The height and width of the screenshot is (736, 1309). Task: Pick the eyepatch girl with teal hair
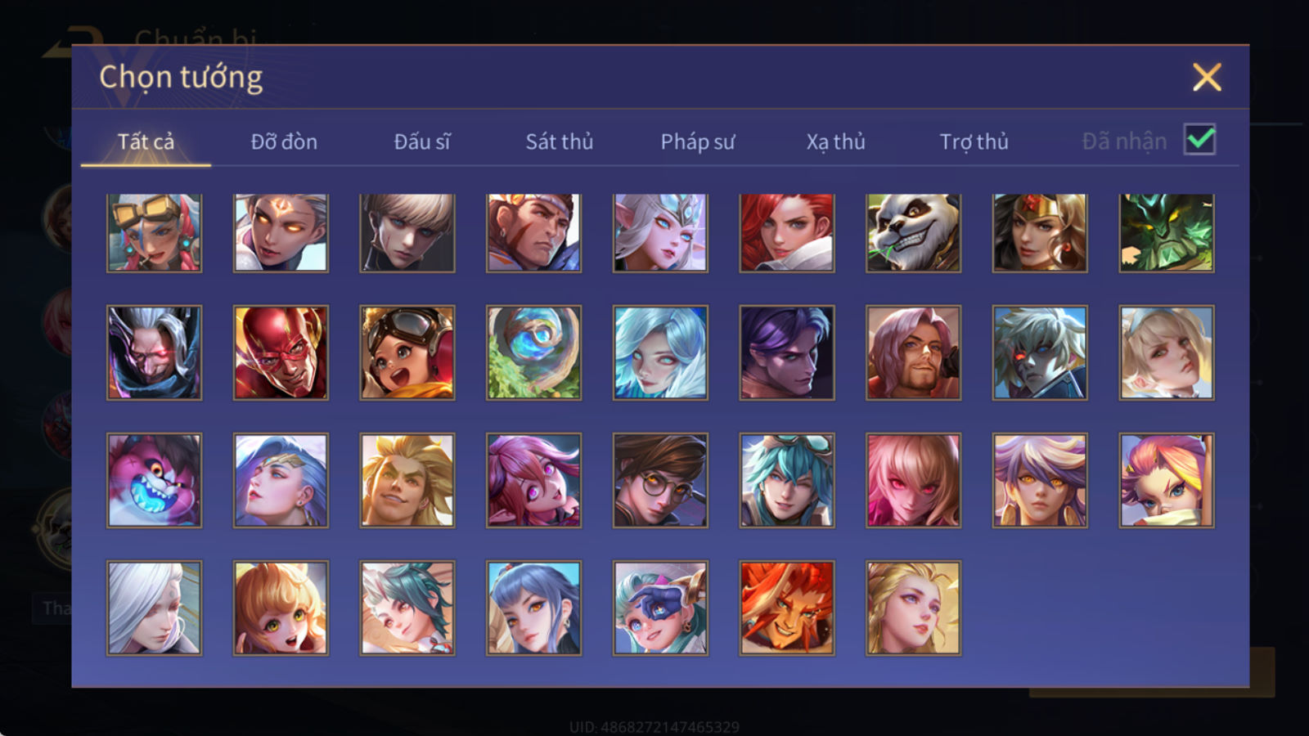tap(660, 608)
